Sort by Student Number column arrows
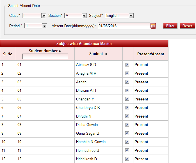Screen dimensions: 196x163 click(x=60, y=51)
